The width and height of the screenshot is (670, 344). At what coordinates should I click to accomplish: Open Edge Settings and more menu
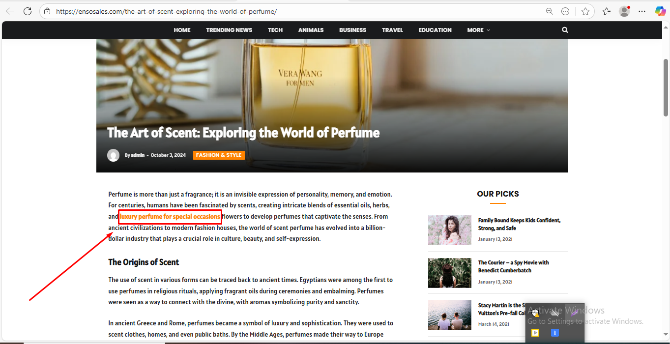tap(642, 11)
